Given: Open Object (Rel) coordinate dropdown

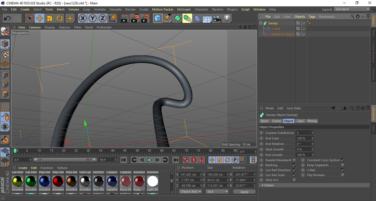Looking at the screenshot, I should (x=190, y=192).
